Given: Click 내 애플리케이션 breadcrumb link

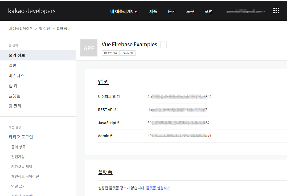Looking at the screenshot, I should 20,29.
